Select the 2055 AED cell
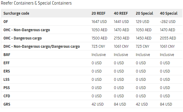 point(168,38)
